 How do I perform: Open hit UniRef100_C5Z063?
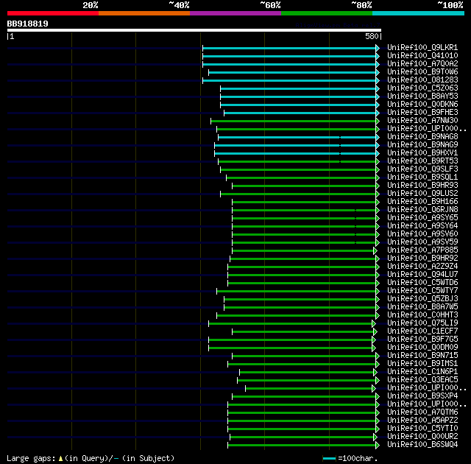point(422,88)
